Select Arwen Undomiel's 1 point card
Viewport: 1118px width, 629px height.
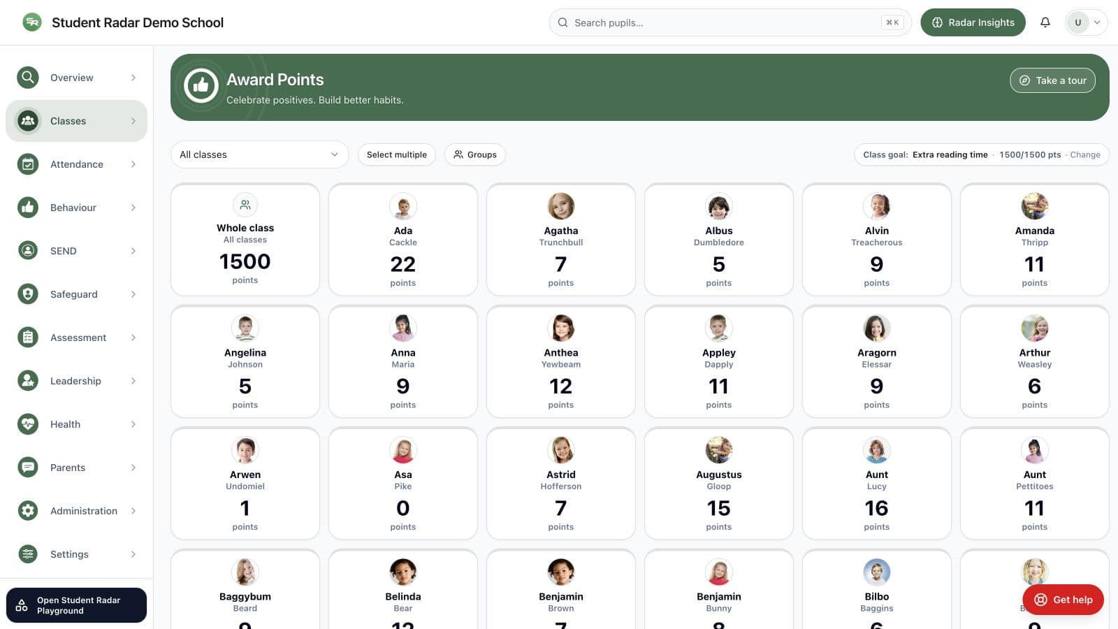click(245, 484)
